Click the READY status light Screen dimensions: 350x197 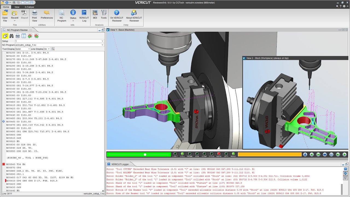click(x=233, y=154)
